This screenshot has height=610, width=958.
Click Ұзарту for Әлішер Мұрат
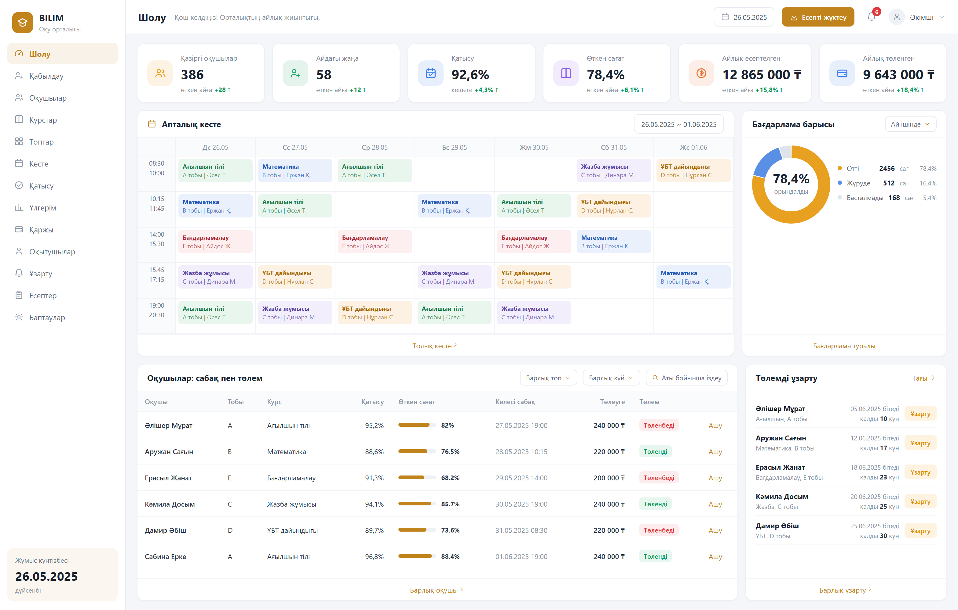[920, 413]
